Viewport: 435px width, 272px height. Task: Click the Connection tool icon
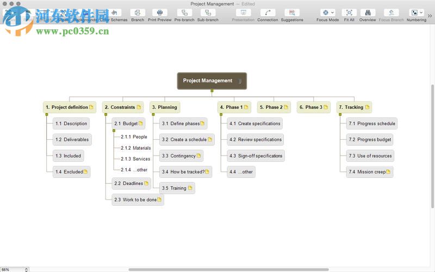click(268, 13)
